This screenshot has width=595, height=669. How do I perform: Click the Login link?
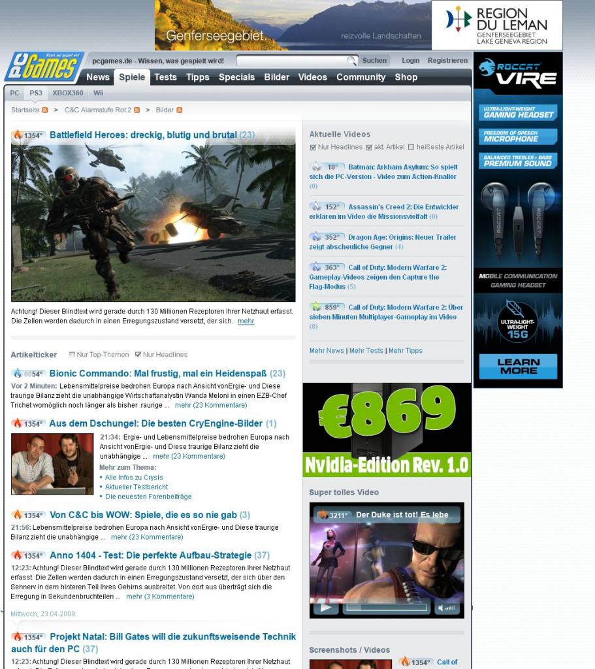[411, 61]
